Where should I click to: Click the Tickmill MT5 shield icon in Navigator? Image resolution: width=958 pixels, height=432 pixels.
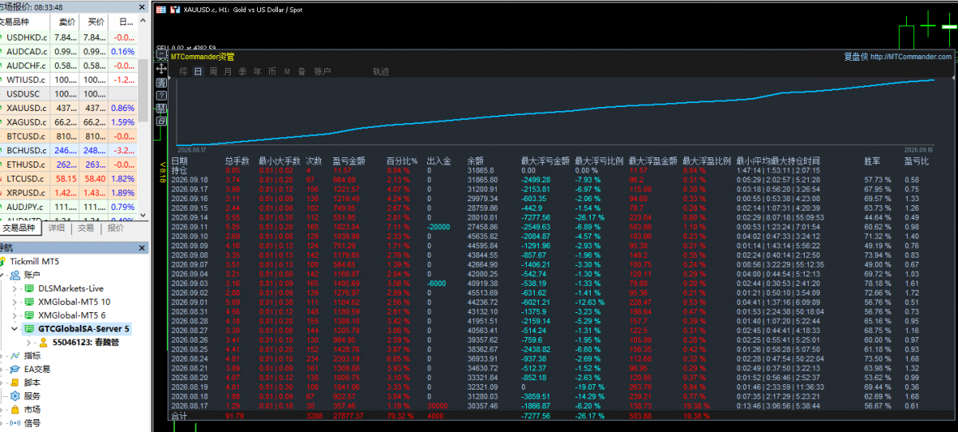click(x=2, y=261)
